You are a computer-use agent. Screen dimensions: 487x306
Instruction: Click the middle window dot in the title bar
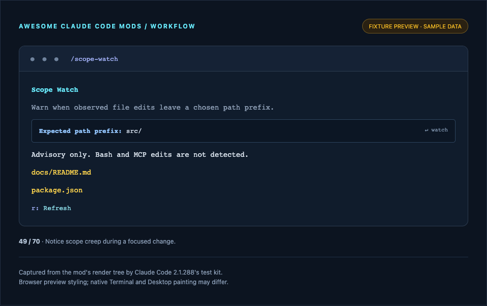point(45,59)
